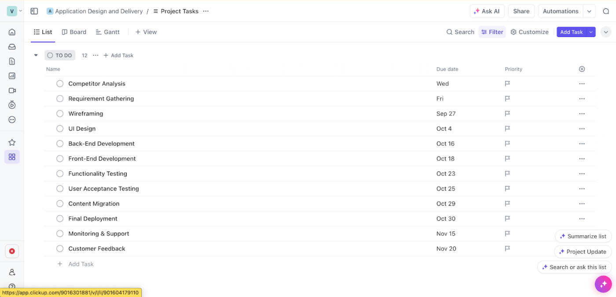The image size is (616, 297).
Task: Click the Filter button
Action: click(x=492, y=32)
